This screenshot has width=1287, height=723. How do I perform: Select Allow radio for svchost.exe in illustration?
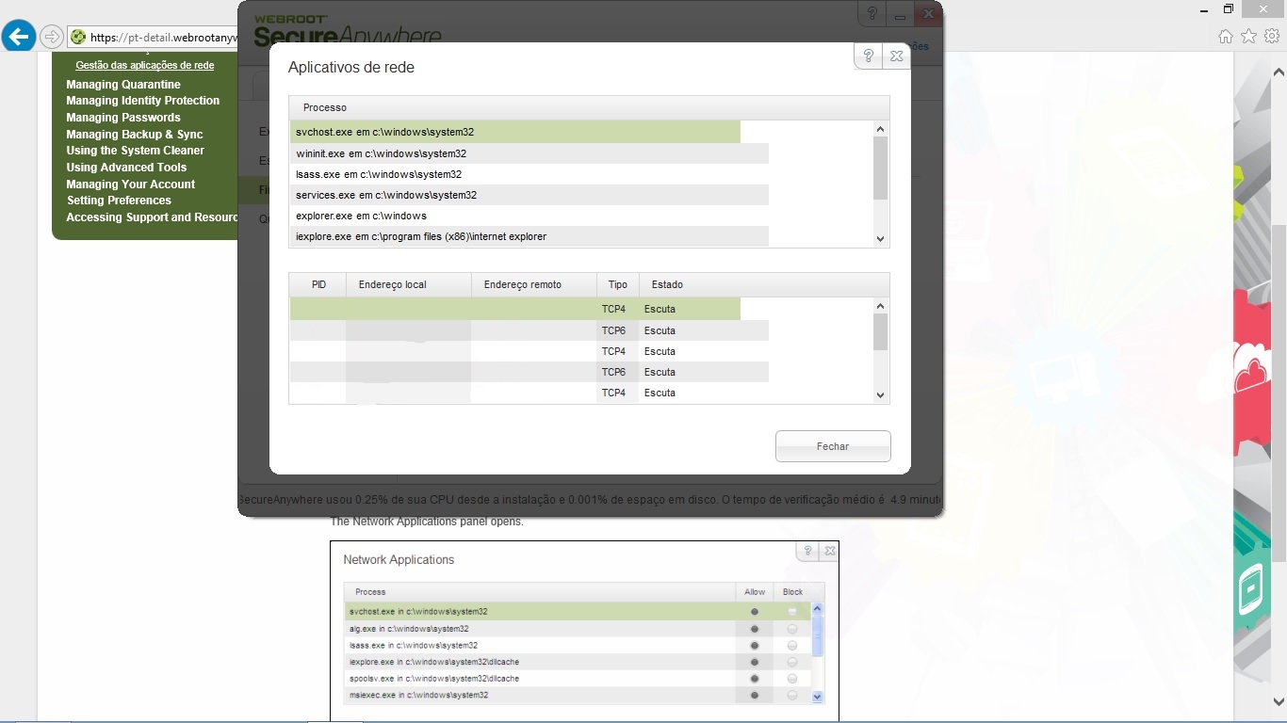click(x=755, y=612)
